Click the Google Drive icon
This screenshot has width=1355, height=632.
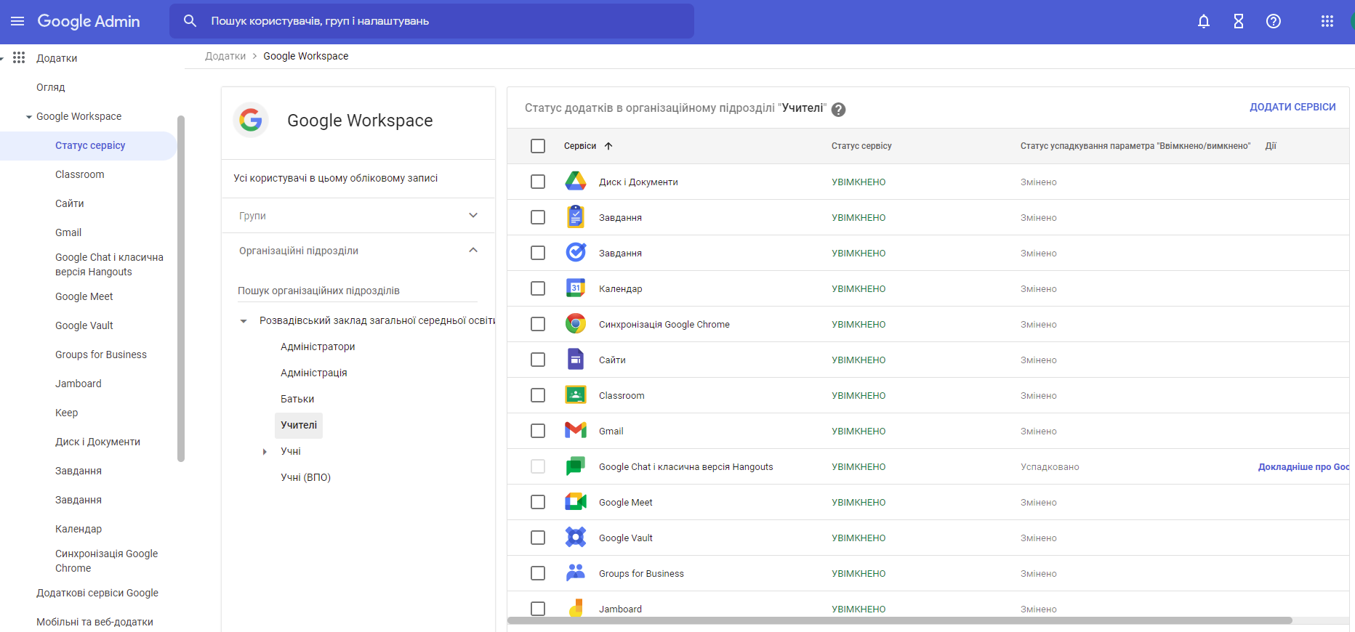tap(576, 182)
